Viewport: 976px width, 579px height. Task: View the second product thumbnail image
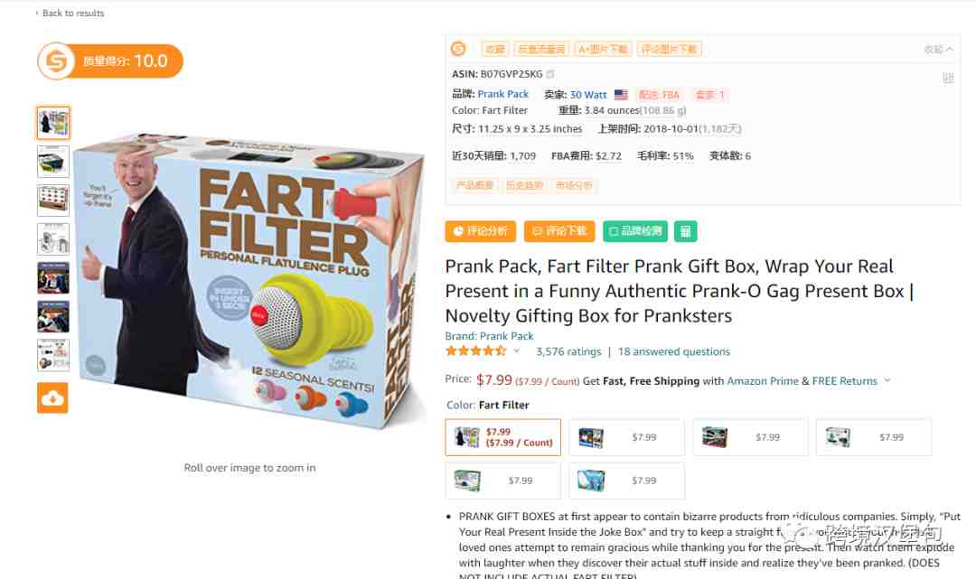pyautogui.click(x=53, y=162)
